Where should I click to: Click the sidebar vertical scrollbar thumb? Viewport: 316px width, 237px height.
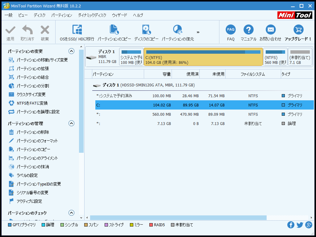81,101
